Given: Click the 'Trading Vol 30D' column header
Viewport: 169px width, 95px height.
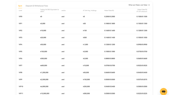Looking at the screenshot, I should (50, 10).
